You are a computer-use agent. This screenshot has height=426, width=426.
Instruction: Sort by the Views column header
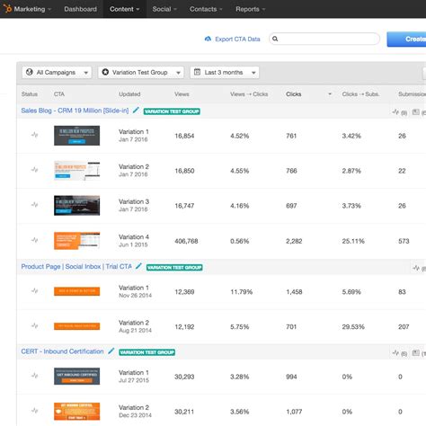pyautogui.click(x=182, y=94)
